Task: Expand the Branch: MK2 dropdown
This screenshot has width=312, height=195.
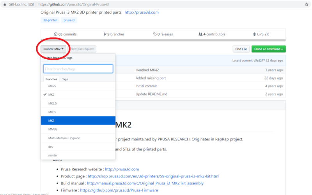Action: point(53,49)
